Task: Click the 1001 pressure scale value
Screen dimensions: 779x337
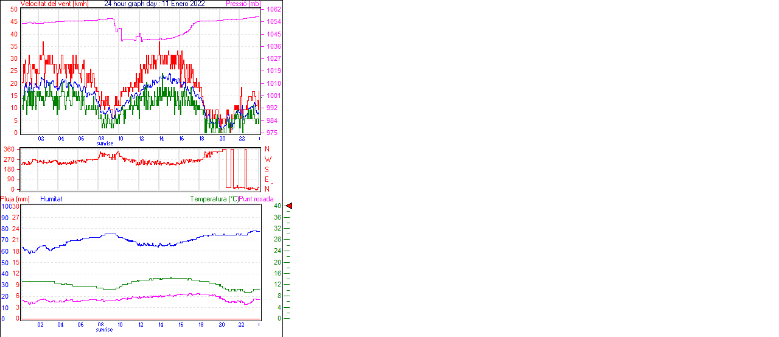Action: coord(274,96)
